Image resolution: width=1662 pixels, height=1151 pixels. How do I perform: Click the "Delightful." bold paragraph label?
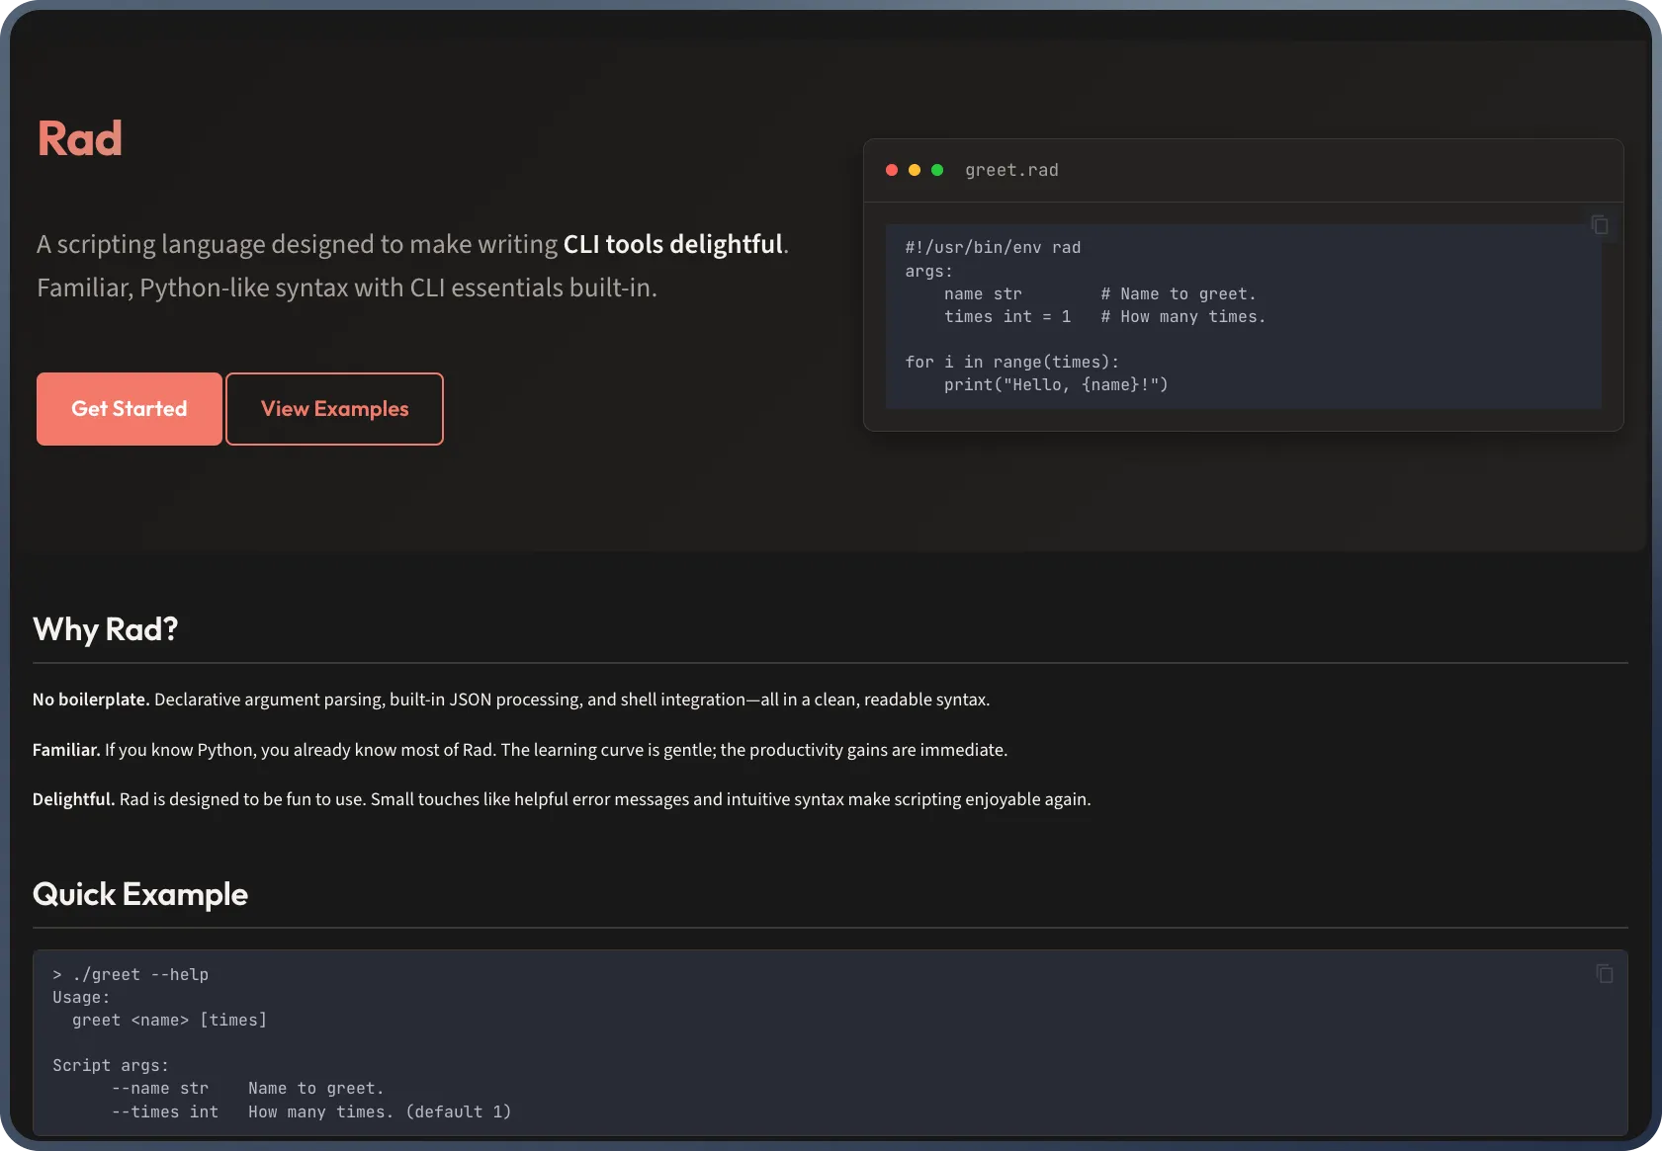(73, 799)
